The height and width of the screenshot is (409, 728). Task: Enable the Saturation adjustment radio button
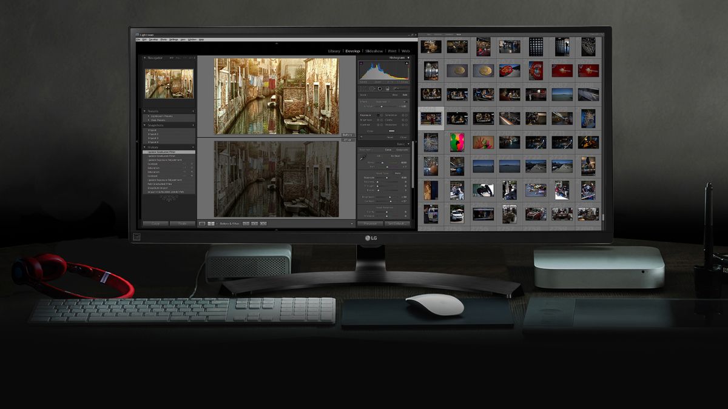click(x=405, y=116)
